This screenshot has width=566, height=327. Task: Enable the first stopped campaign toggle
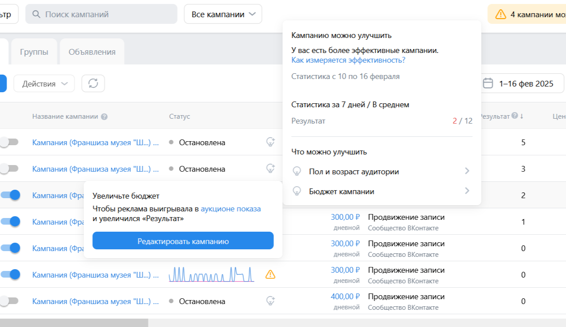point(9,143)
